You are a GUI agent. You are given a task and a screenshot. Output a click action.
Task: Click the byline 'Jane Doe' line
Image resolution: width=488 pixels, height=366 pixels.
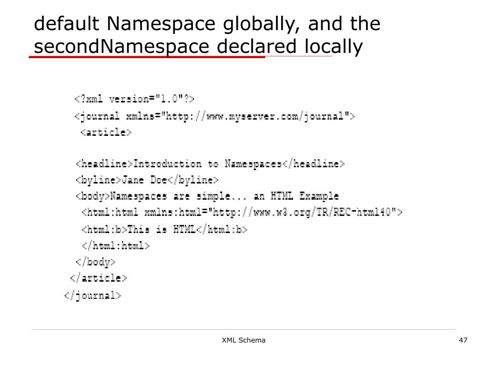pos(147,180)
